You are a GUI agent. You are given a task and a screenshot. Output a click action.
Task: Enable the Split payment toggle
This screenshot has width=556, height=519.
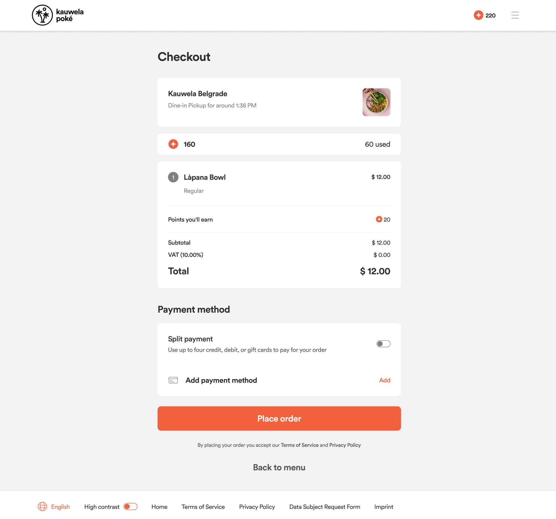383,344
